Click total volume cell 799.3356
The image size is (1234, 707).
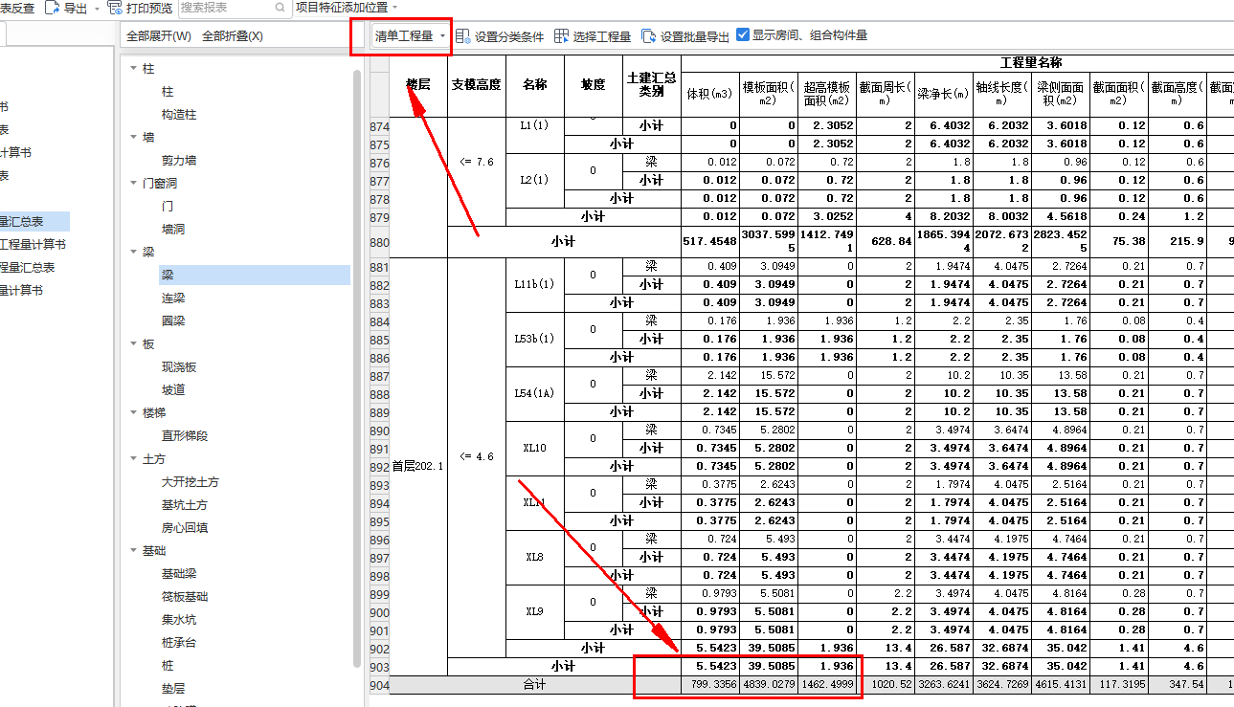(x=710, y=685)
